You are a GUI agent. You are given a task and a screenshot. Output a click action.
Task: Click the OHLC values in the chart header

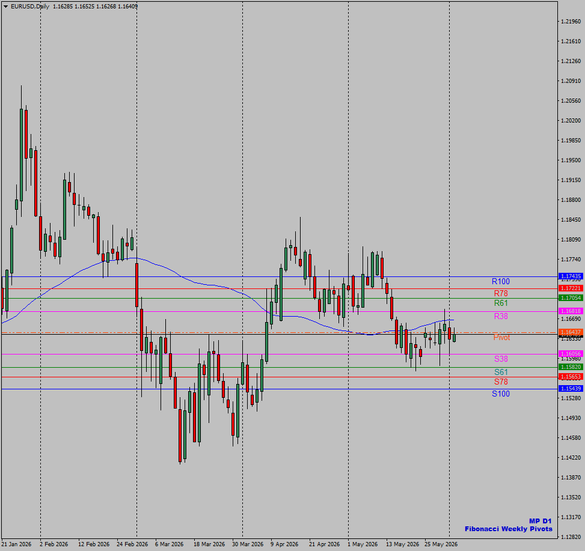95,7
